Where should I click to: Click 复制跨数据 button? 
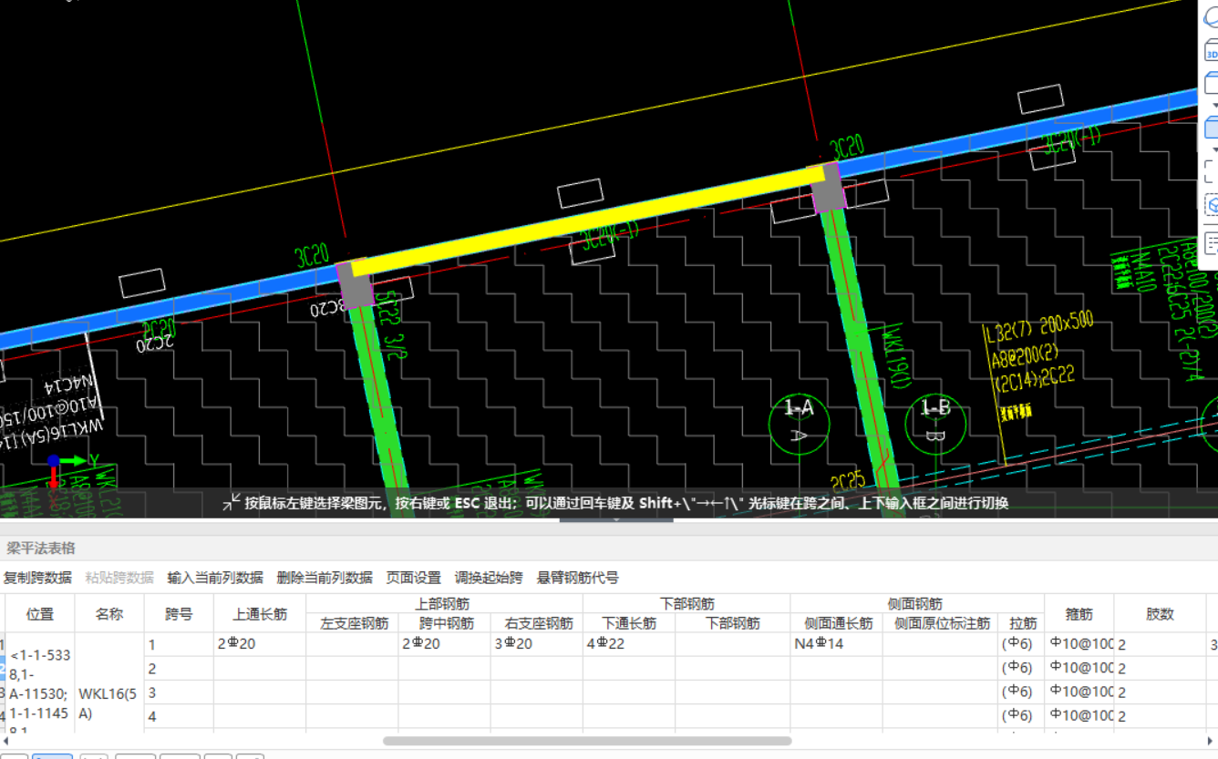pos(37,578)
